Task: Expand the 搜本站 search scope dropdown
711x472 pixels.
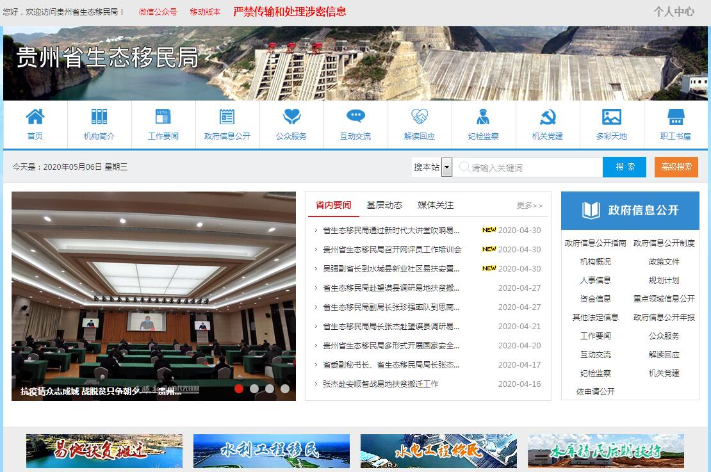Action: 446,167
